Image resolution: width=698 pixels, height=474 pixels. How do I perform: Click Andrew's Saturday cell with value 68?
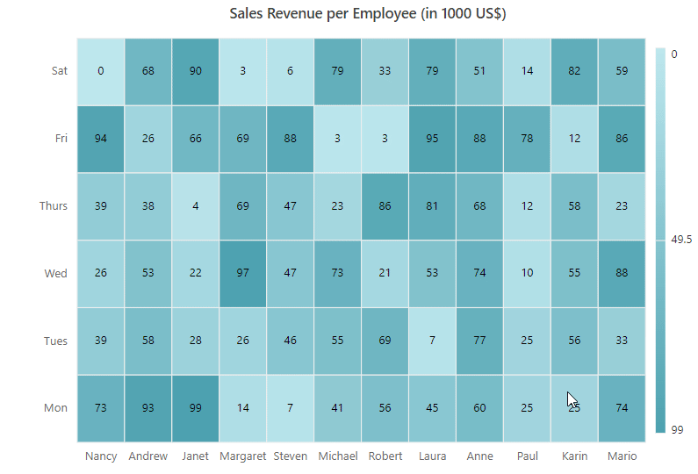click(148, 72)
